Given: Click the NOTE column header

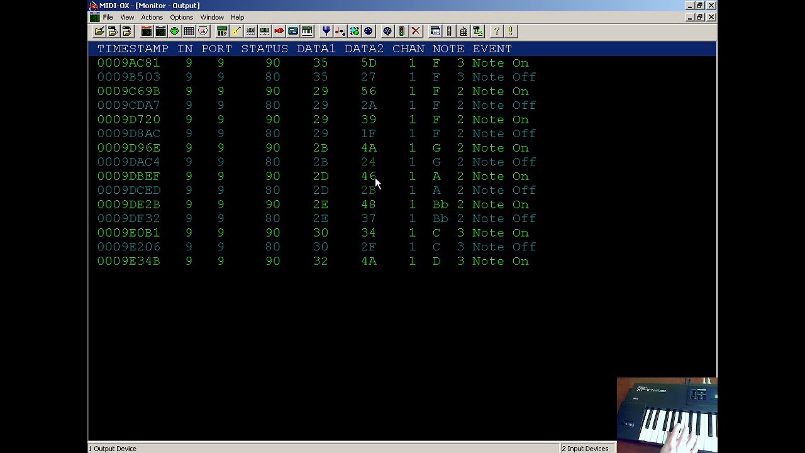Looking at the screenshot, I should [448, 48].
